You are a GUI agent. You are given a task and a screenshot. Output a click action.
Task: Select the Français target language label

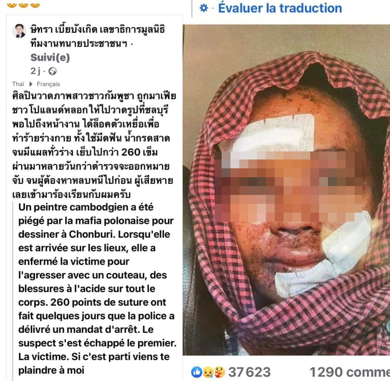click(48, 84)
